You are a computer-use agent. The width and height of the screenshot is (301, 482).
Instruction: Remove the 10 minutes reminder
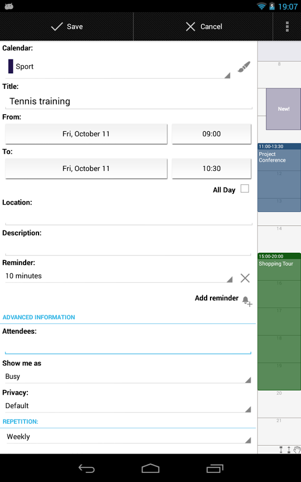(x=245, y=278)
